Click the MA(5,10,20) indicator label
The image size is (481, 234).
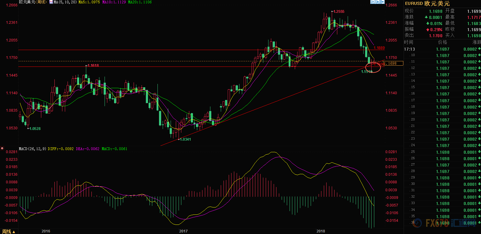pos(65,2)
